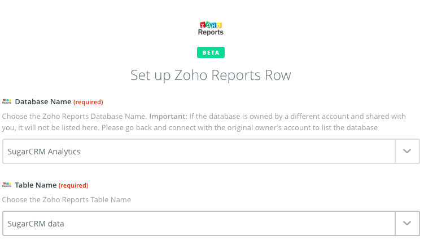
Task: Click the Zoho icon beside Database Name
Action: click(x=7, y=102)
